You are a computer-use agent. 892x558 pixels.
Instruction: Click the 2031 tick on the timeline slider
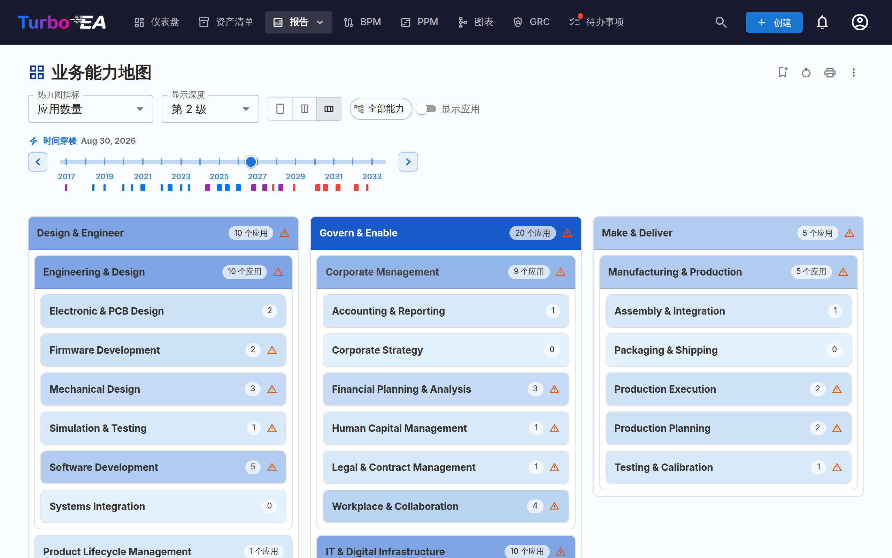tap(333, 161)
